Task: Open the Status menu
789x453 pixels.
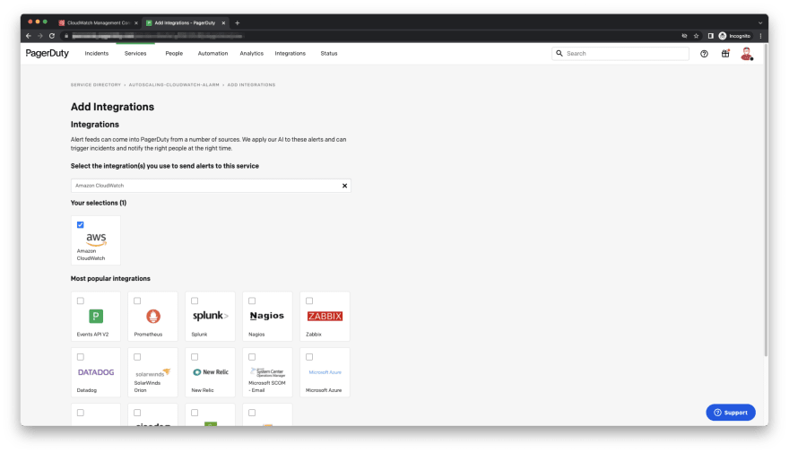Action: [329, 53]
